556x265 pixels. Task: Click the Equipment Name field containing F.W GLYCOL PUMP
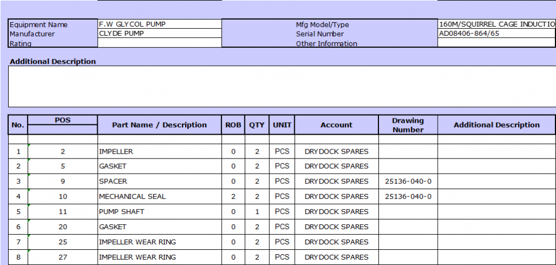coord(159,24)
